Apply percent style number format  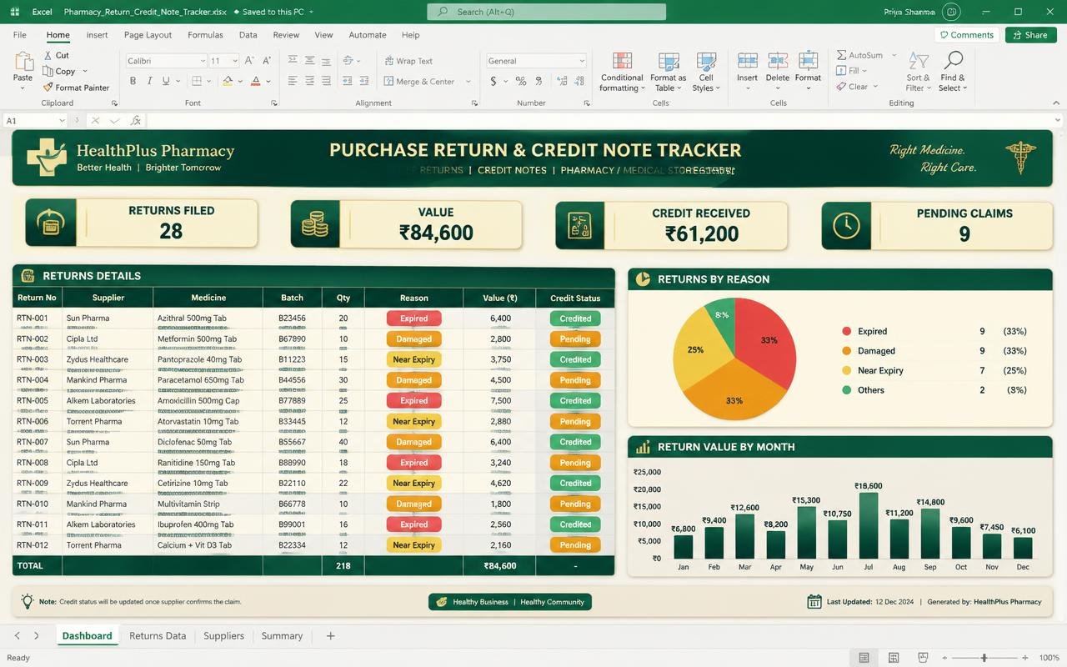point(521,81)
